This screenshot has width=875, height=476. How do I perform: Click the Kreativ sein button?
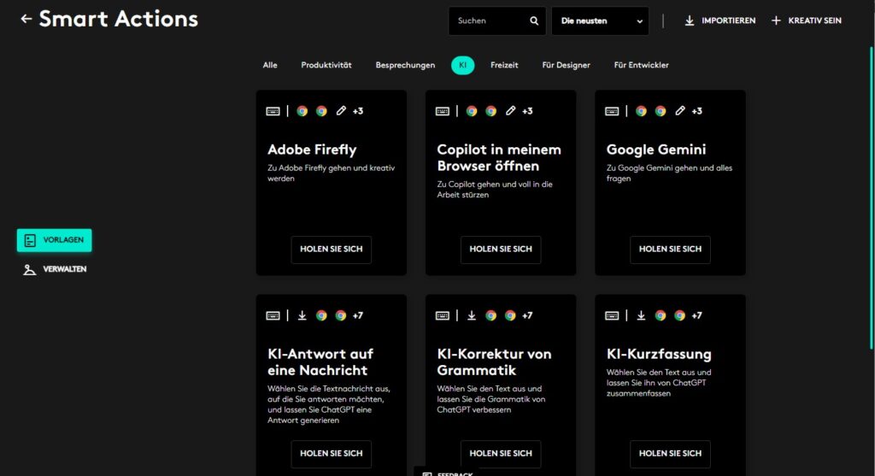tap(807, 21)
